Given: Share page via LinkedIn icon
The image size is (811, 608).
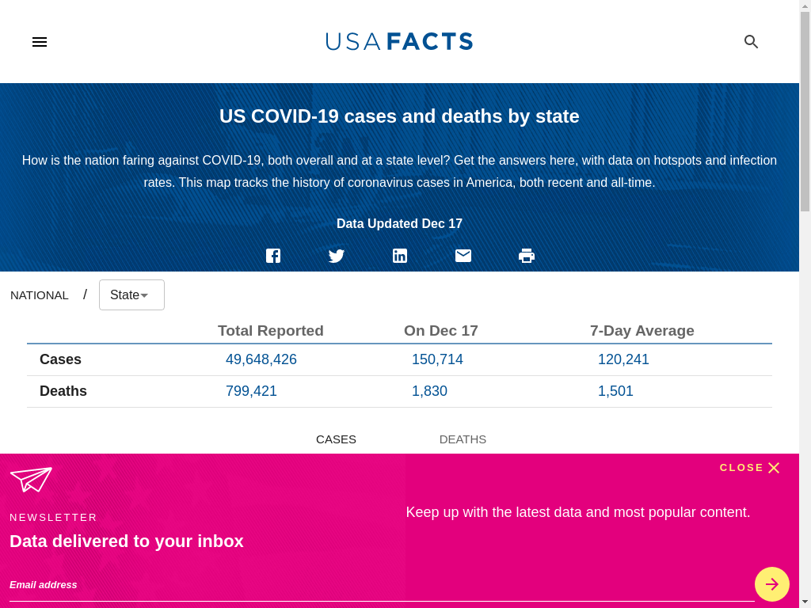Looking at the screenshot, I should [x=400, y=256].
